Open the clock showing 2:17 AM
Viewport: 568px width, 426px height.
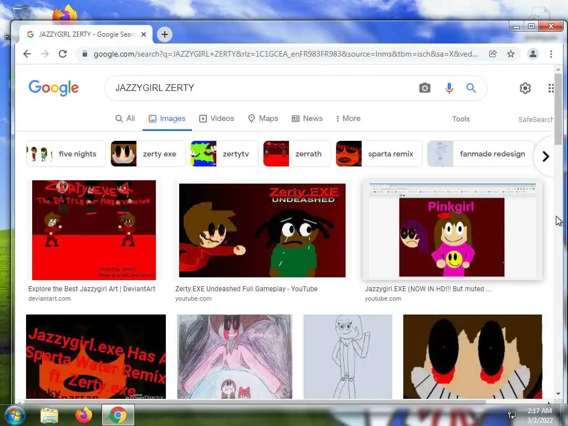coord(540,415)
